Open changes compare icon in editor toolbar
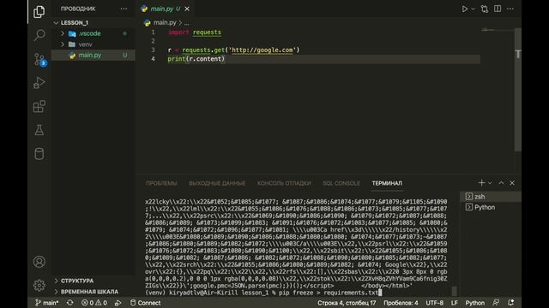This screenshot has width=549, height=308. point(485,9)
